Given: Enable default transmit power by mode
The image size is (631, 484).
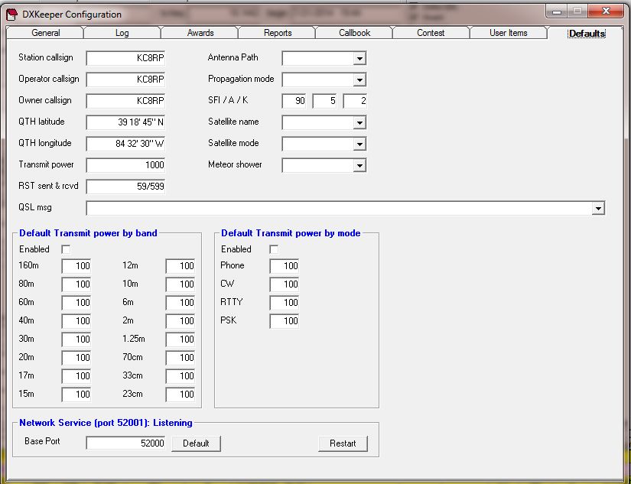Looking at the screenshot, I should coord(274,249).
